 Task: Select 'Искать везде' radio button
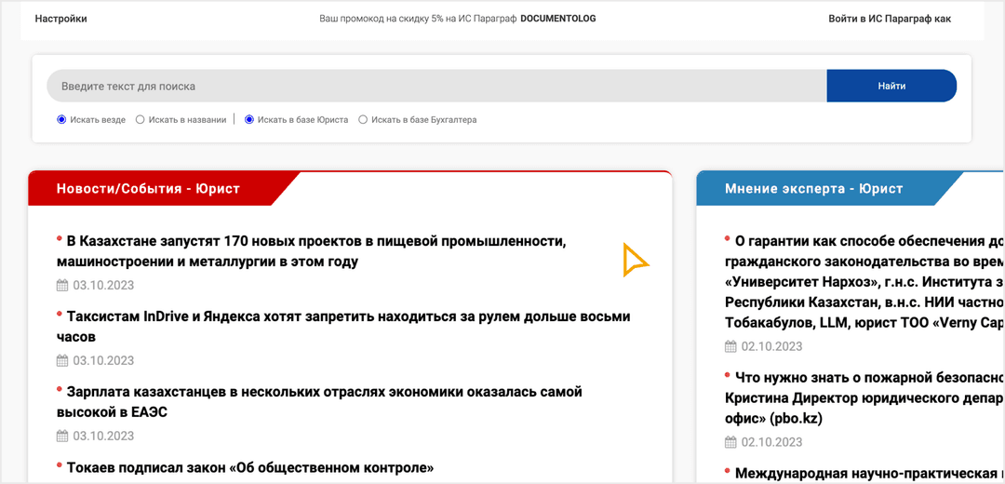pos(61,120)
